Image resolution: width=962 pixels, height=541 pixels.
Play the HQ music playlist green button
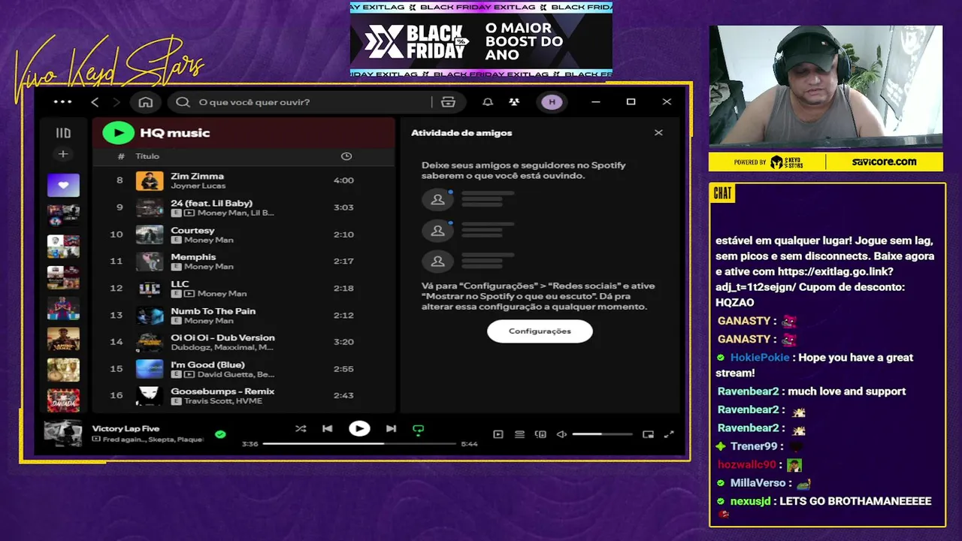pyautogui.click(x=118, y=133)
